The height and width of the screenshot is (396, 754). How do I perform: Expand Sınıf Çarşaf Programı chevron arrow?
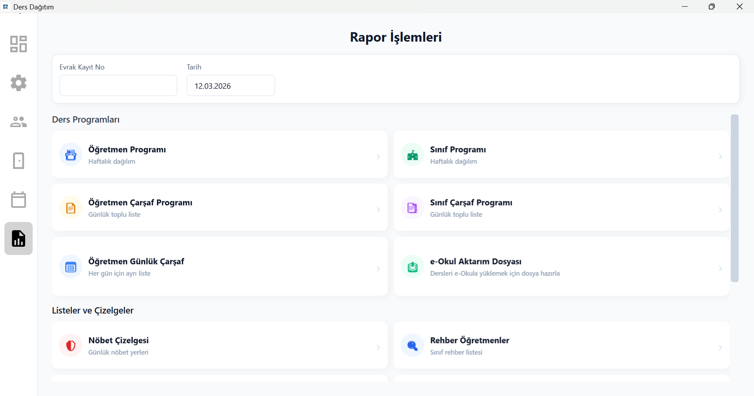point(720,210)
